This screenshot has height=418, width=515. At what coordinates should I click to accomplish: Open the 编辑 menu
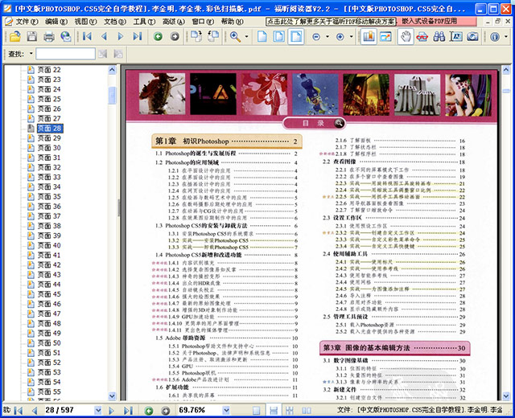56,22
